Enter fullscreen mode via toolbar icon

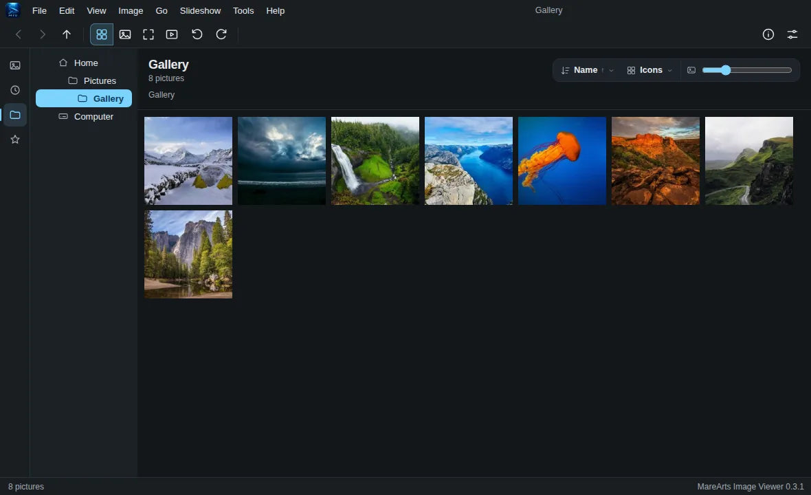pos(148,34)
